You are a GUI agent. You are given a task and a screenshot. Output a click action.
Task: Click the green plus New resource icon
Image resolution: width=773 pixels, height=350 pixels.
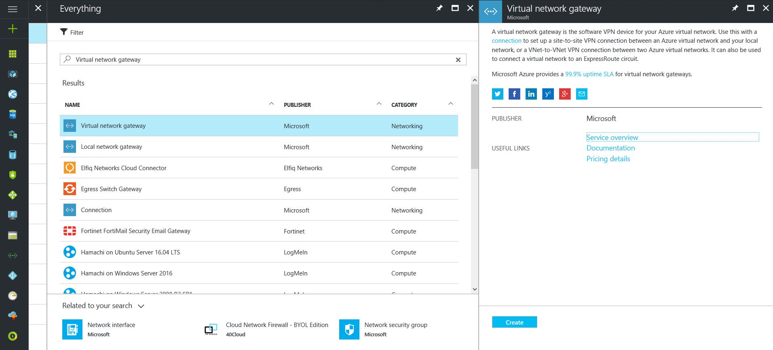click(13, 29)
